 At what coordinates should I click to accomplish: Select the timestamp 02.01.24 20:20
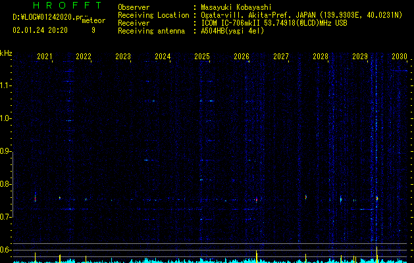(x=40, y=30)
